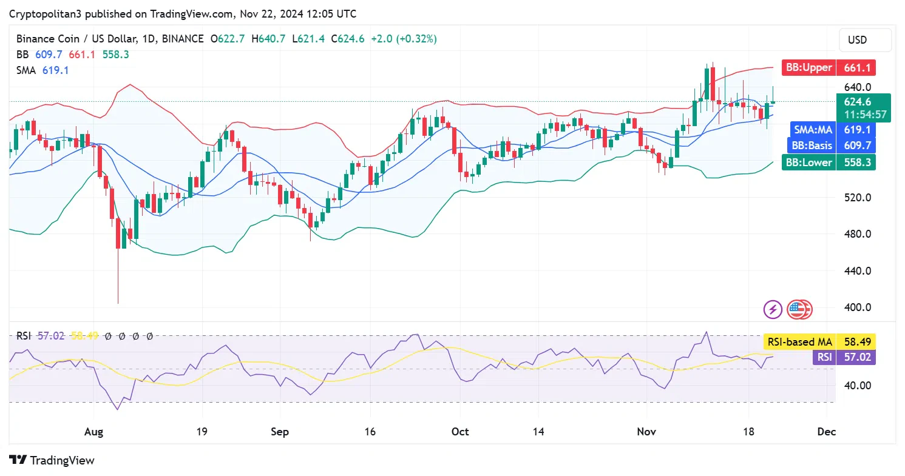905x476 pixels.
Task: Click the O622.7 open value
Action: (228, 39)
